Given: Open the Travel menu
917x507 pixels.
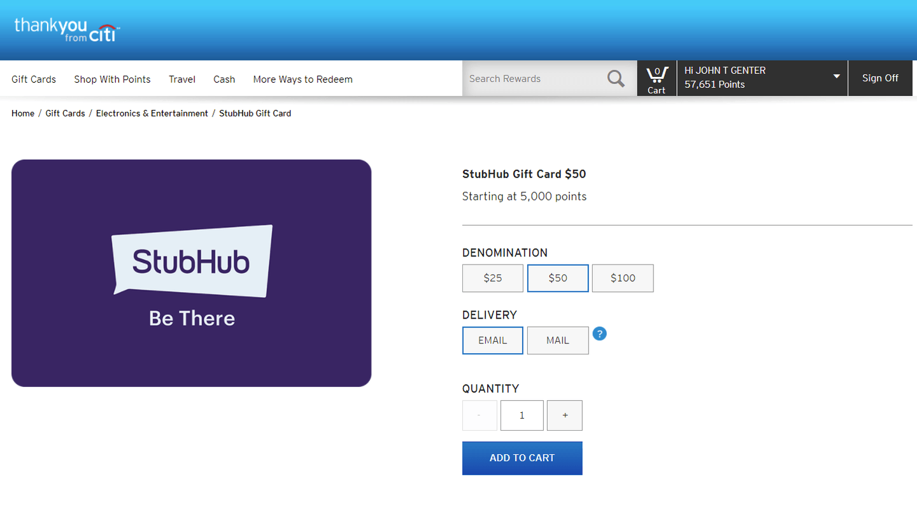Looking at the screenshot, I should [182, 80].
